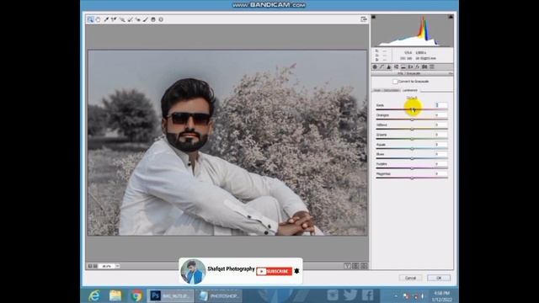Cycle before/after preview views icon
The image size is (539, 303).
pos(347,266)
